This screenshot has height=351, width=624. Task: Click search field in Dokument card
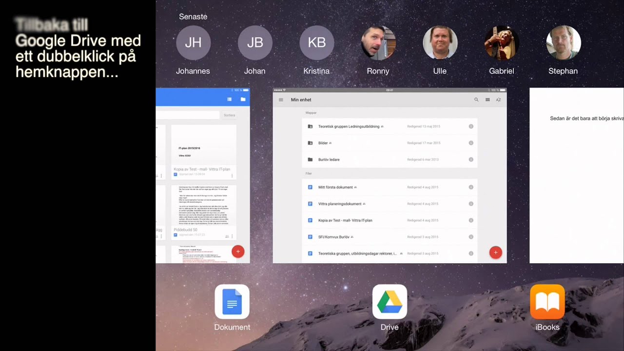click(188, 115)
